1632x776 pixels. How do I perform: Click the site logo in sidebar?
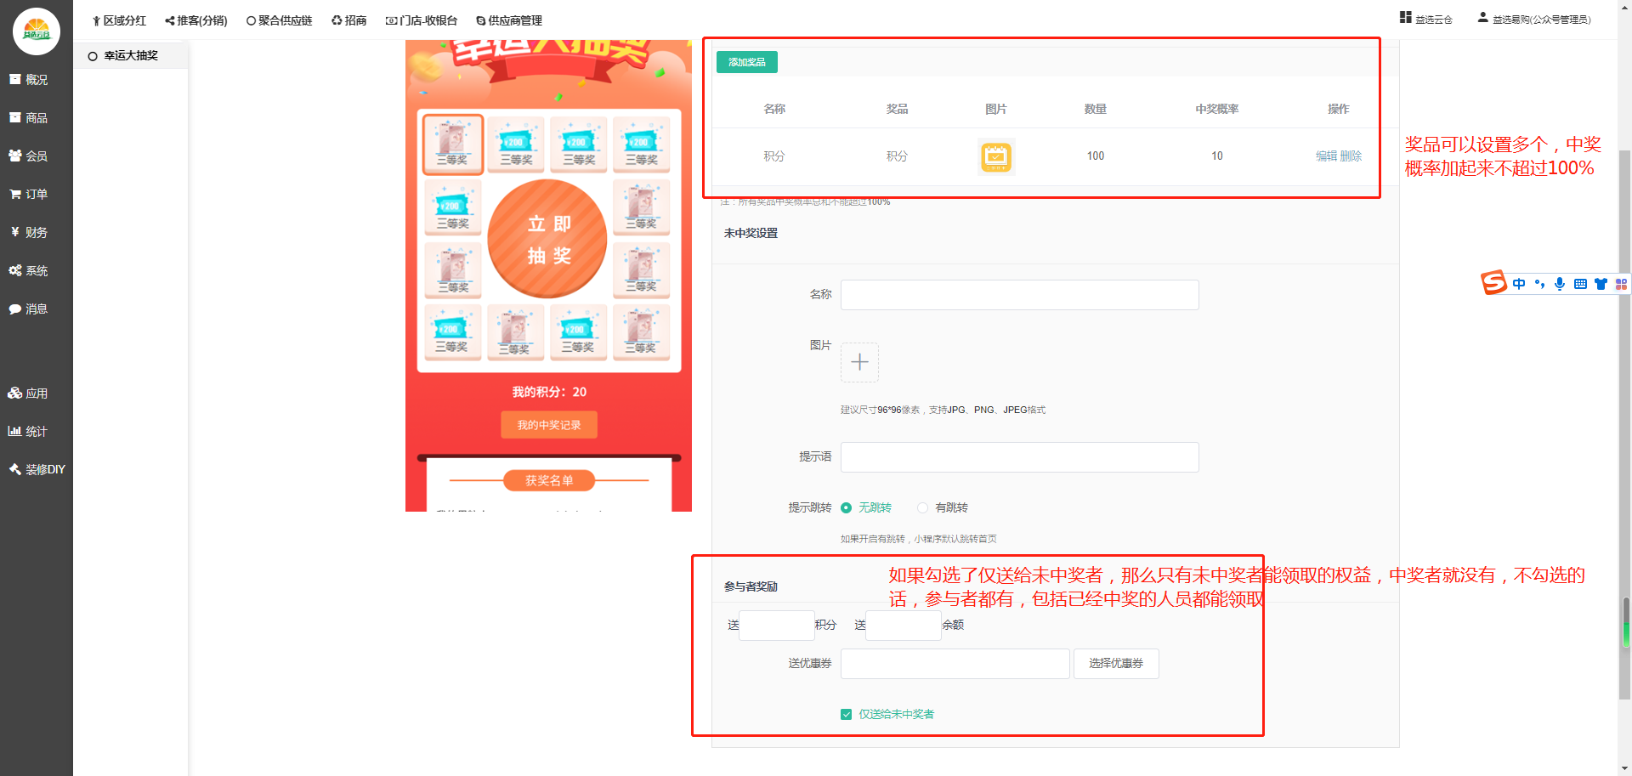click(x=37, y=31)
